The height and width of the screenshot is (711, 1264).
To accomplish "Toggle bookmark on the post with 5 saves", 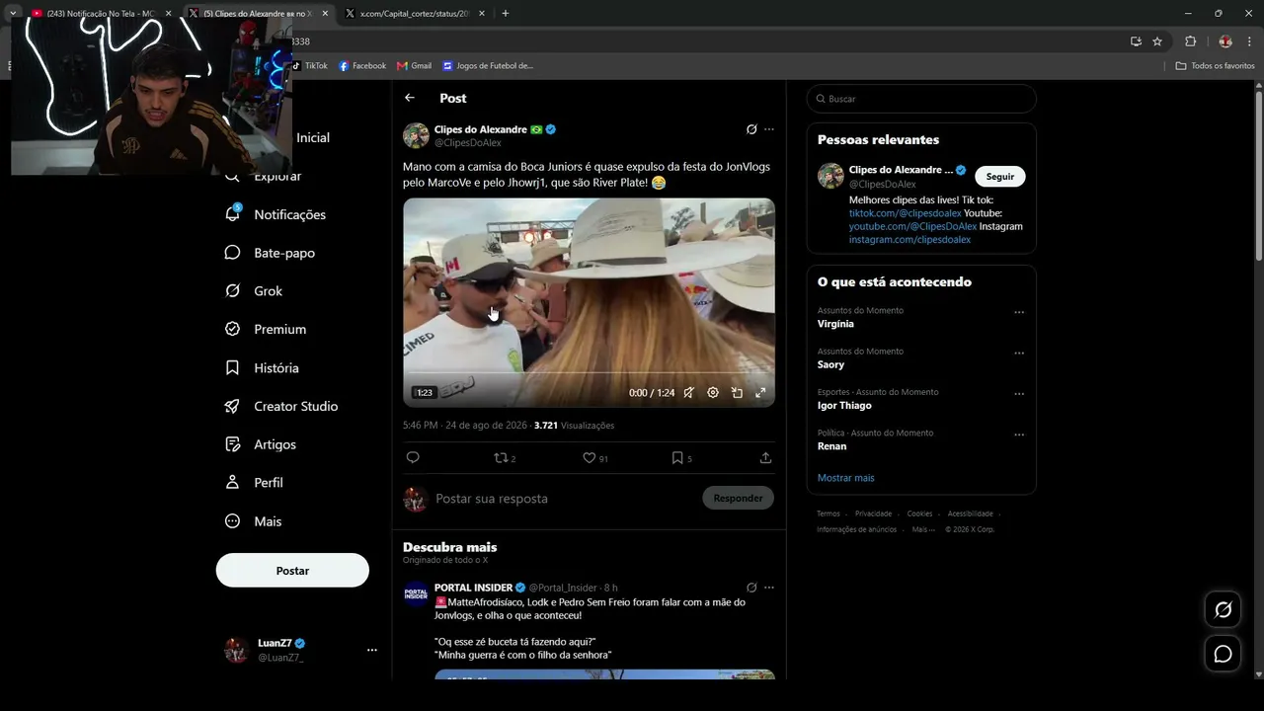I will point(677,457).
